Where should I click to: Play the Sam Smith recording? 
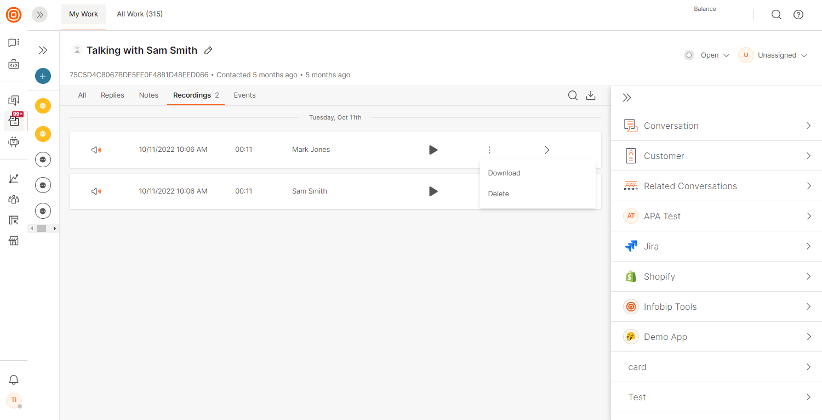(433, 191)
